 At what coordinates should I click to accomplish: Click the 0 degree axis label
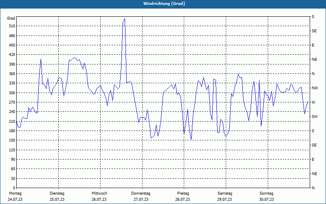pos(14,188)
